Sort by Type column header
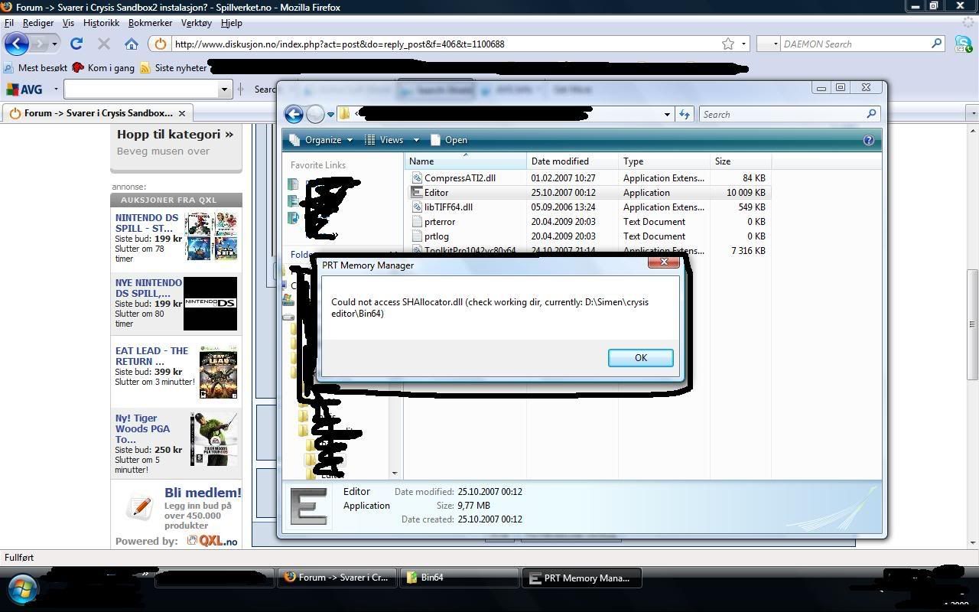 tap(664, 161)
